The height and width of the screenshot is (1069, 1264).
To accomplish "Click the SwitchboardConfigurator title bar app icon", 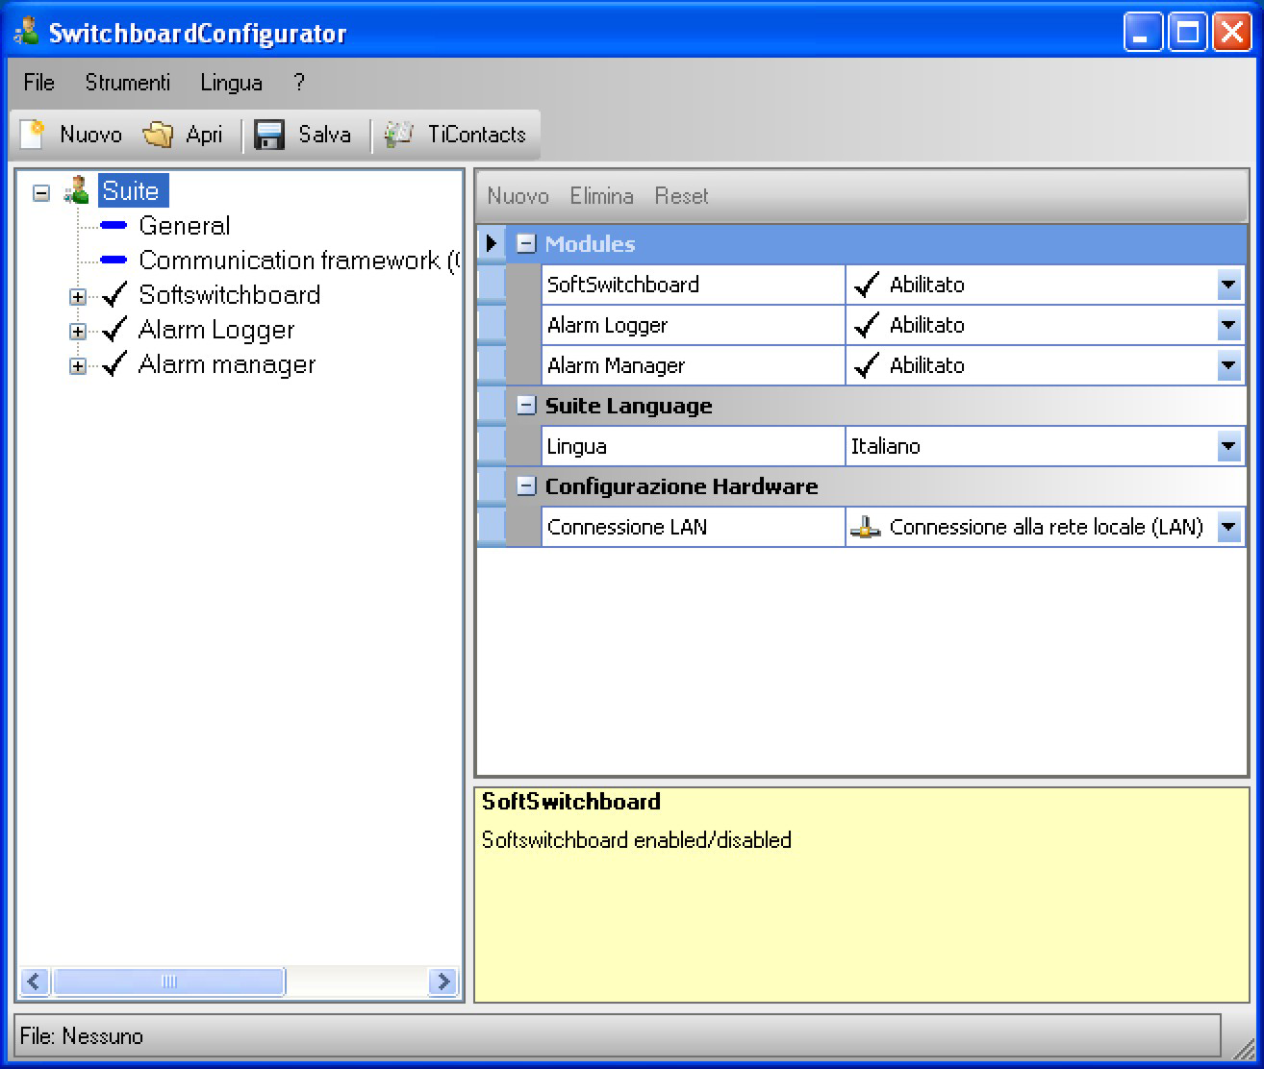I will tap(26, 32).
